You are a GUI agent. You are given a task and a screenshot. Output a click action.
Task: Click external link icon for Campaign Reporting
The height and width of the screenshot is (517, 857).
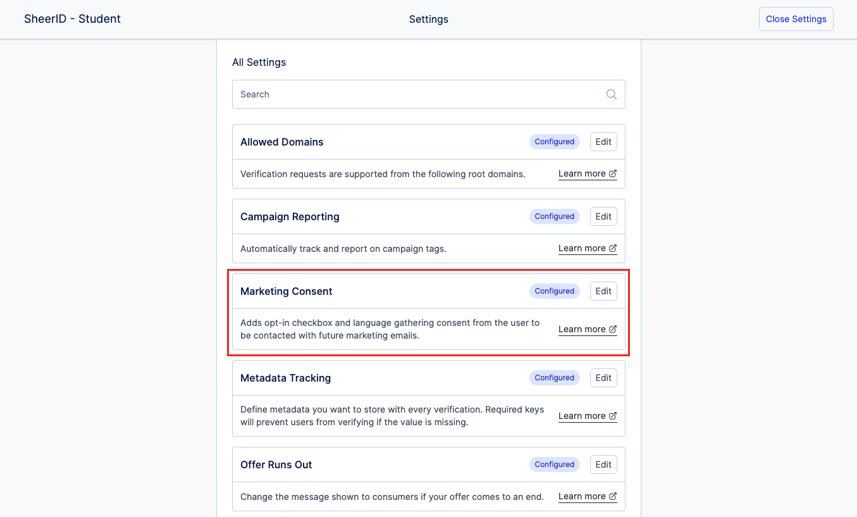tap(613, 248)
